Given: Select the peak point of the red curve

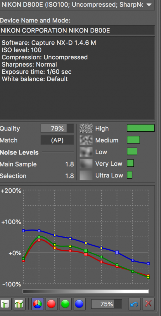Looking at the screenshot, I should pos(39,240).
